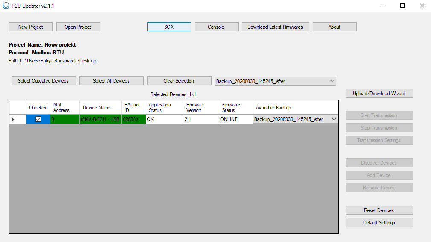Click the Reset Devices button

pyautogui.click(x=379, y=210)
